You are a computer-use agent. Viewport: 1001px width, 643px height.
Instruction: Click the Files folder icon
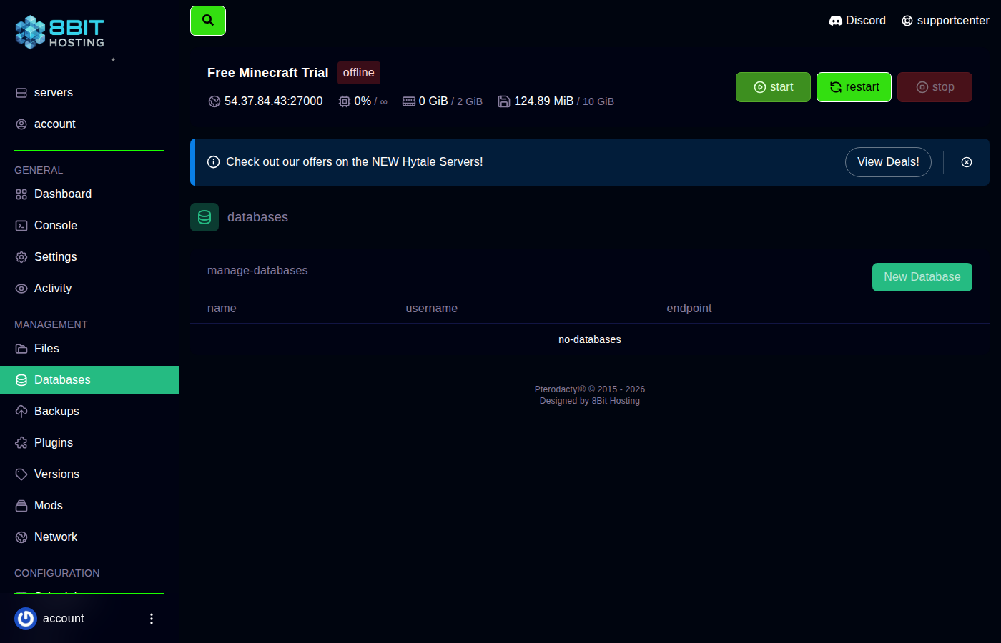(21, 349)
